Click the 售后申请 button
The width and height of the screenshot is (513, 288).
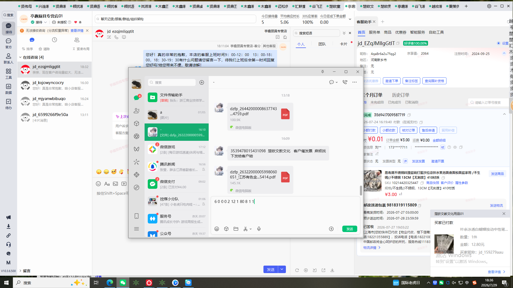[x=428, y=130]
